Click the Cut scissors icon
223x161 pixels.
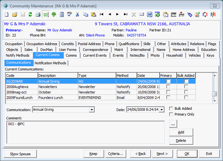77,14
